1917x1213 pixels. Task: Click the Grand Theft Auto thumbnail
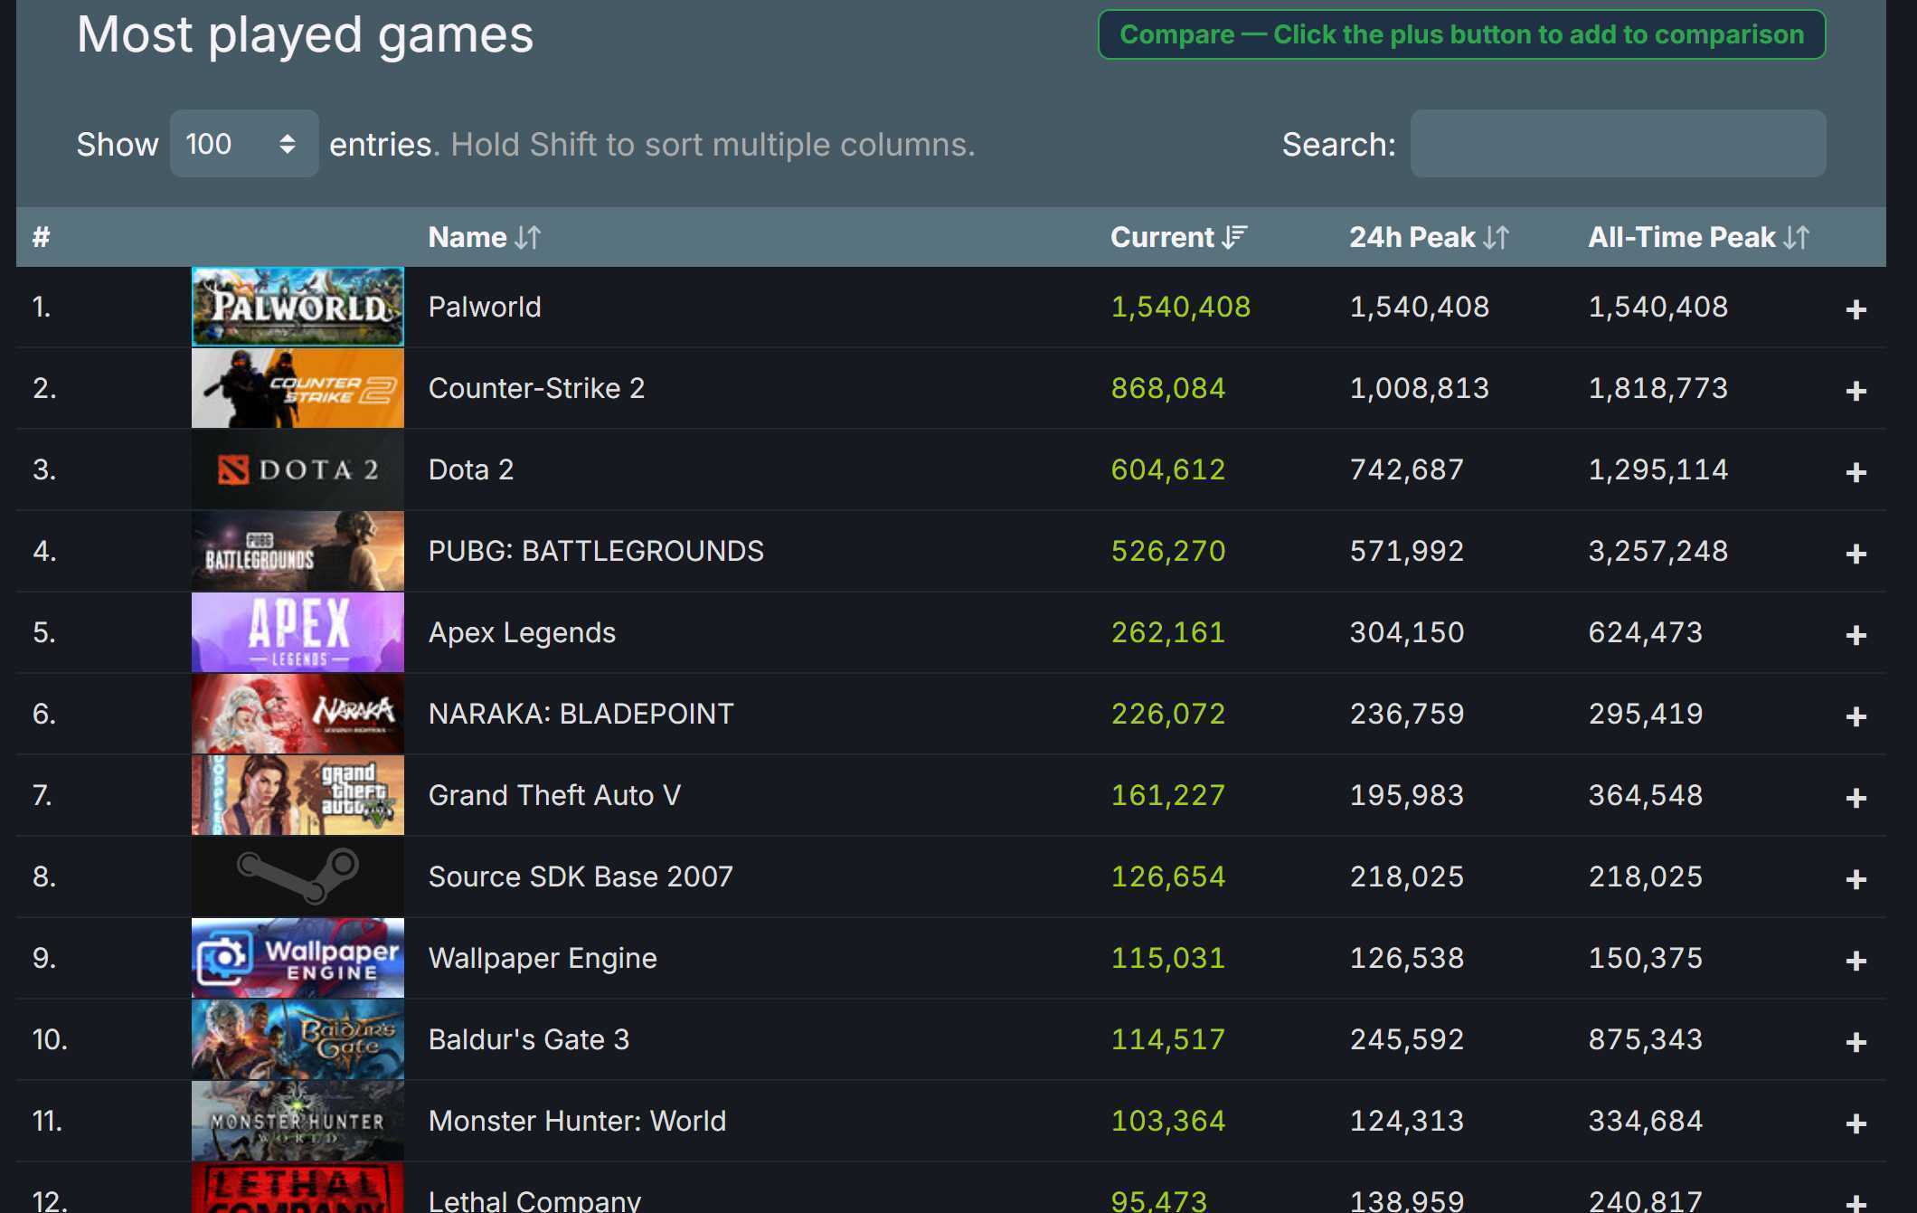(297, 795)
